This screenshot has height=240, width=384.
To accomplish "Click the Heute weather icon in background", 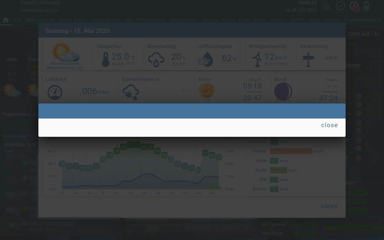I will coord(12,90).
